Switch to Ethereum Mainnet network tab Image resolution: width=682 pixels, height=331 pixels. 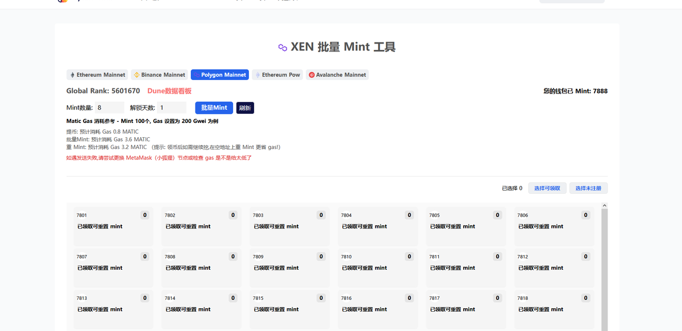(97, 75)
